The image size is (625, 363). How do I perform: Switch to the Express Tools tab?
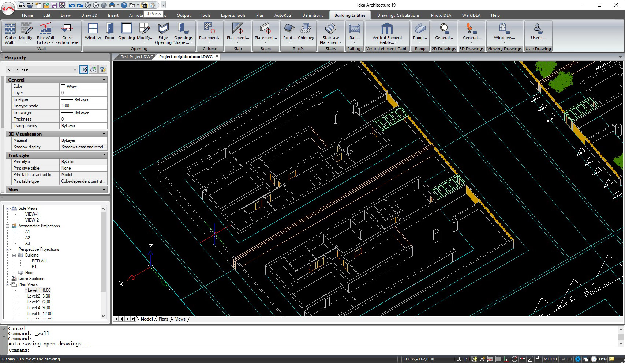[233, 15]
